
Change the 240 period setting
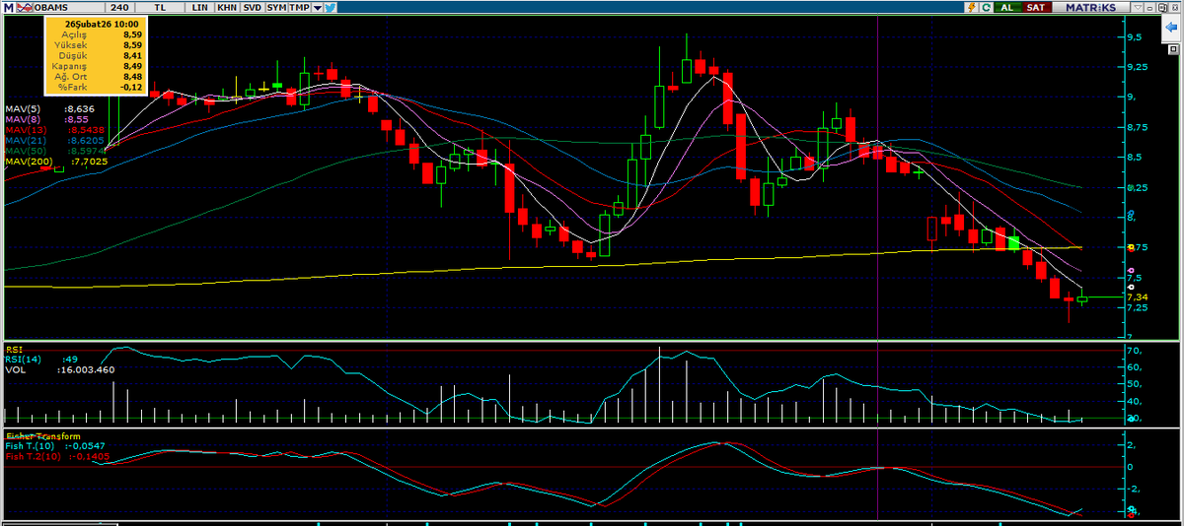pos(119,7)
